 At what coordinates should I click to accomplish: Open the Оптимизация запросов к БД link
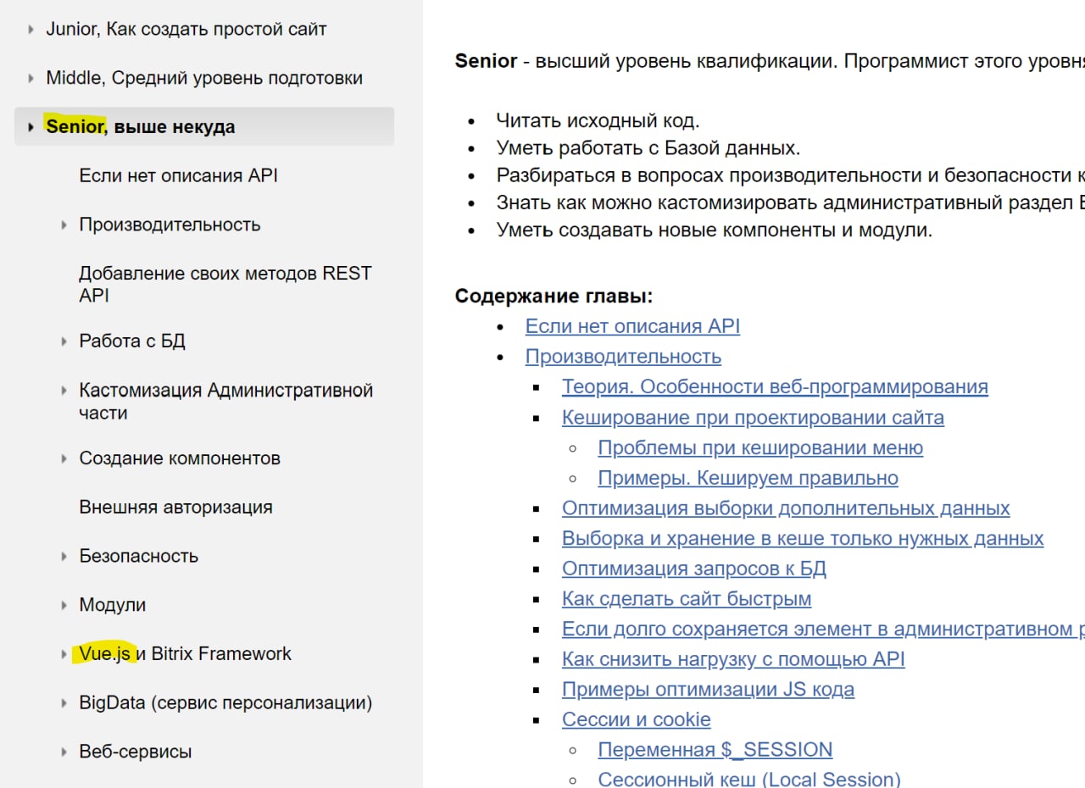click(693, 568)
